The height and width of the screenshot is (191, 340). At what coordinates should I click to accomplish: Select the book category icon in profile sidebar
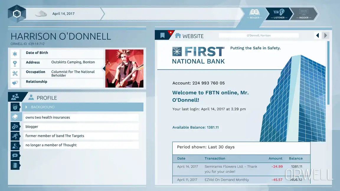[x=15, y=117]
